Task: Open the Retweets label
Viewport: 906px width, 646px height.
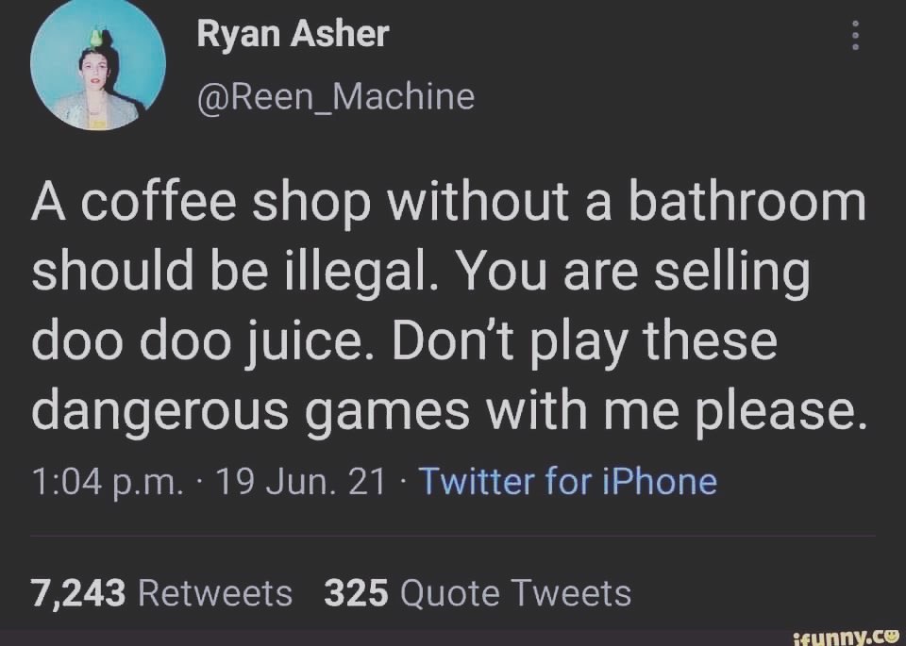Action: 215,593
